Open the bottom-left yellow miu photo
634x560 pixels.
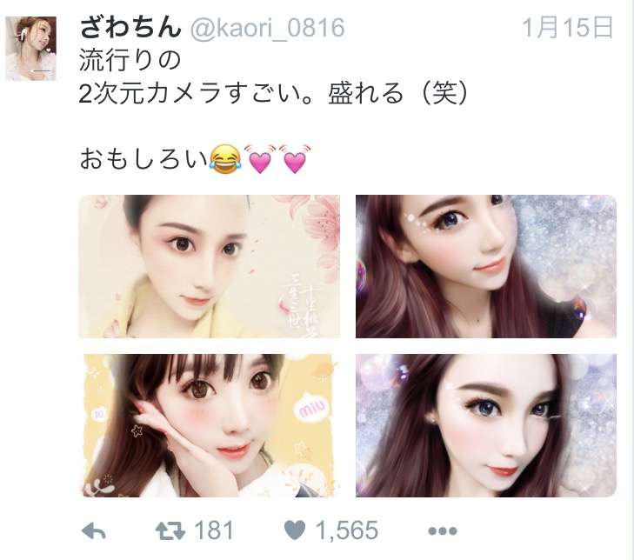coord(209,425)
